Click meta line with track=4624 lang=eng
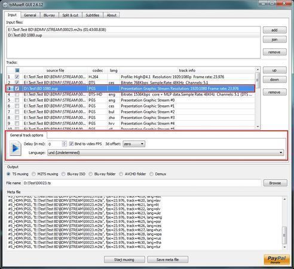 point(85,218)
